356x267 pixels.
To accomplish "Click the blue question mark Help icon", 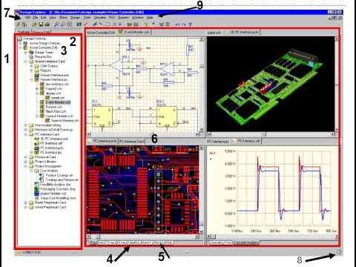I will coord(190,24).
